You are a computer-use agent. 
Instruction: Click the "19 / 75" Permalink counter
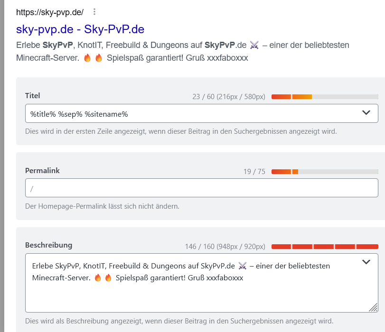tap(254, 172)
